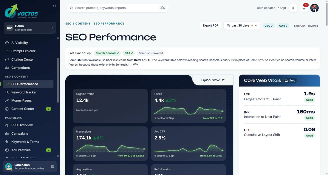This screenshot has height=175, width=328.
Task: Click the Semrush · covered chip in header
Action: 306,26
